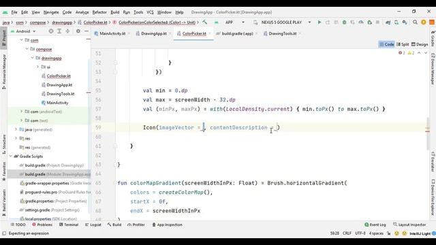The width and height of the screenshot is (436, 245).
Task: Toggle tool window bars at bottom-left corner
Action: [4, 233]
